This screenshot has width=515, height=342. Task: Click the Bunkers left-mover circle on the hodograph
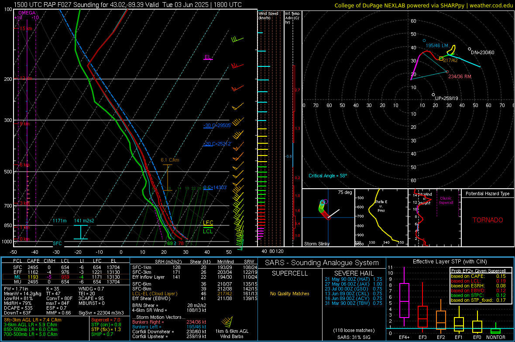click(x=424, y=41)
